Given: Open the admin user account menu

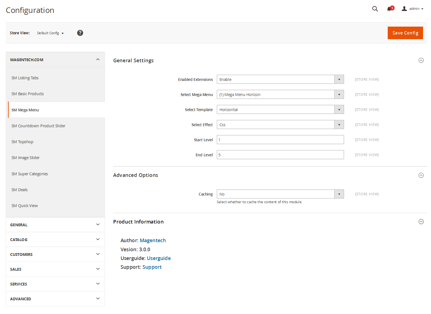Looking at the screenshot, I should [413, 9].
